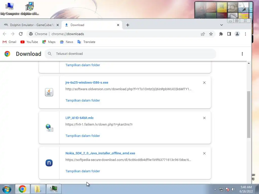
Task: Select dolphin-x64 desktop installer icon
Action: pyautogui.click(x=30, y=9)
